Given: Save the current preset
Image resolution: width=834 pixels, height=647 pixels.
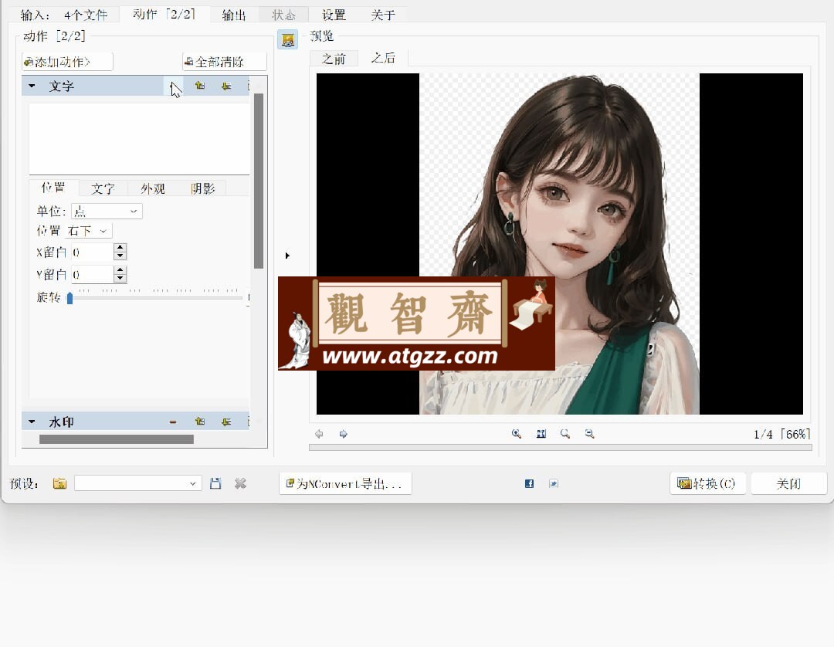Looking at the screenshot, I should coord(215,483).
